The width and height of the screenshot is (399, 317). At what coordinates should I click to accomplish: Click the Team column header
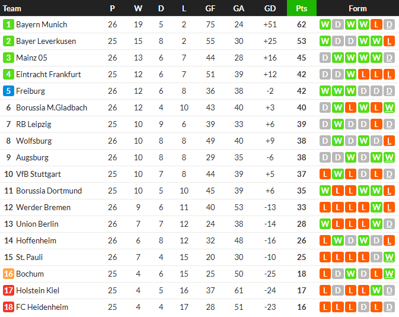click(12, 8)
